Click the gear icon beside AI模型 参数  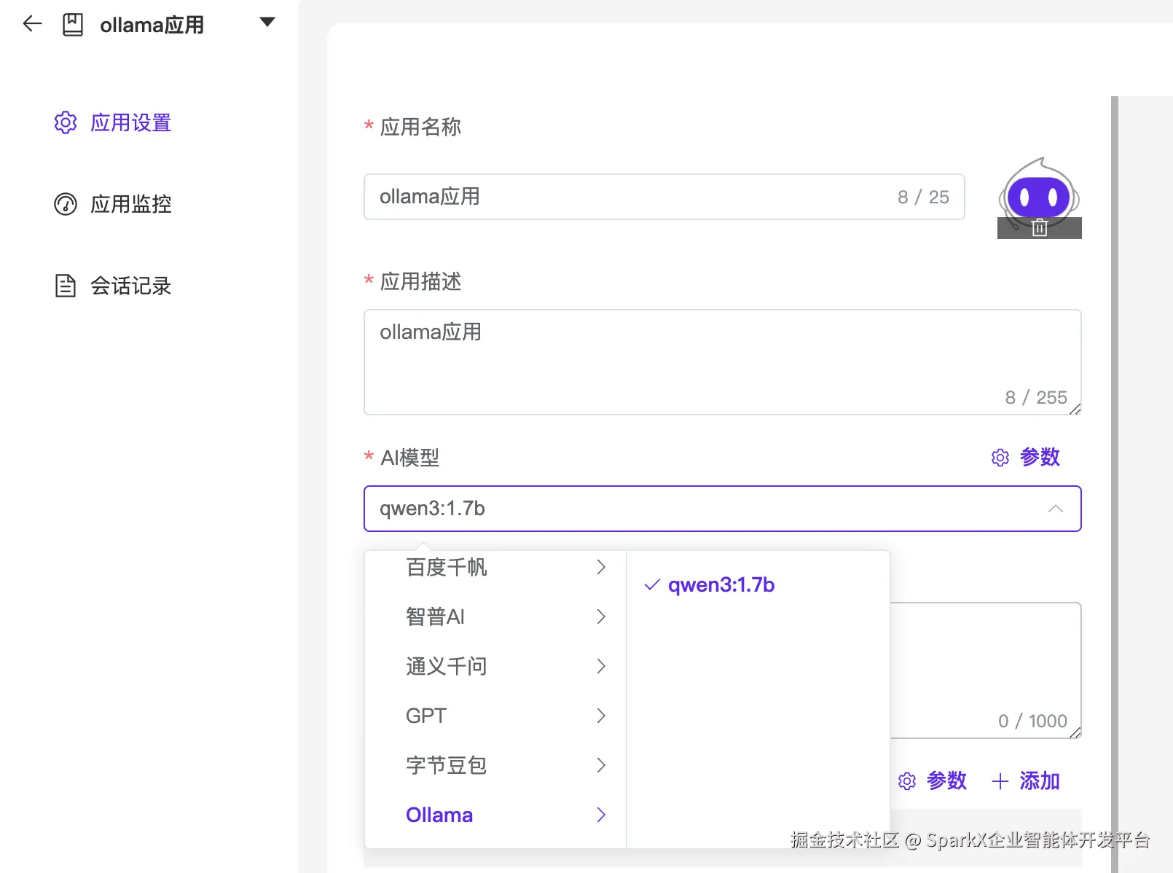pos(1000,458)
